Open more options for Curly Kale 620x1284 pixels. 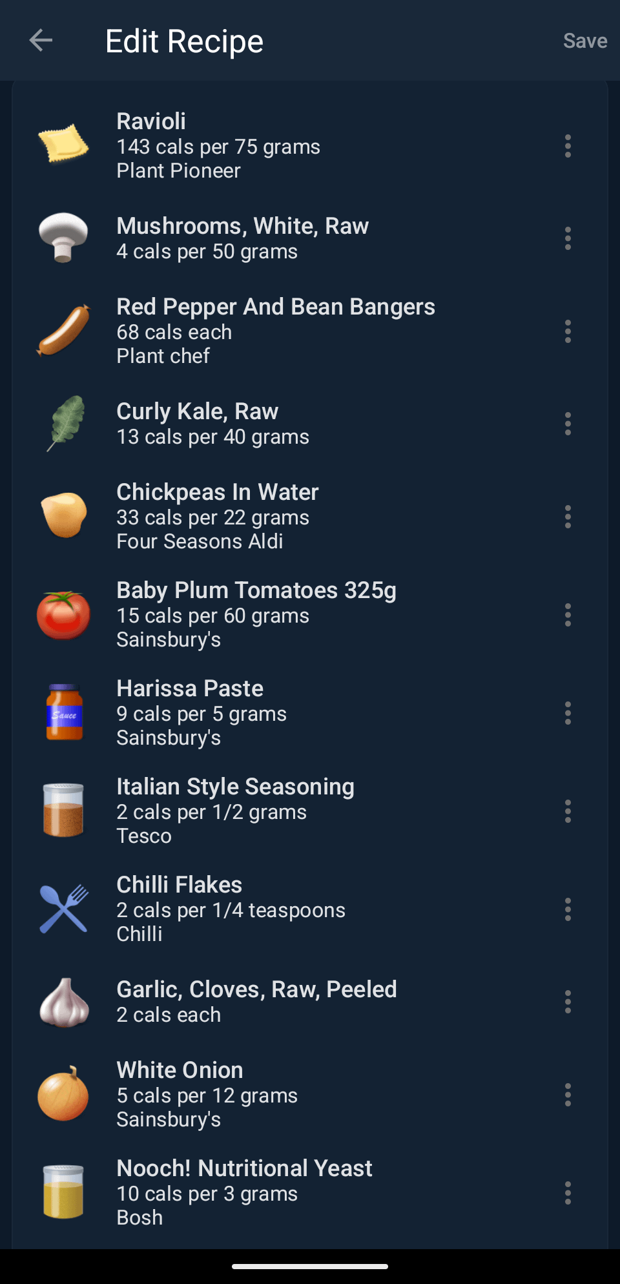point(568,424)
